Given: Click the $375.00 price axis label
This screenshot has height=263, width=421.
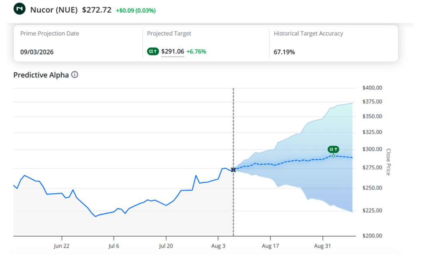Looking at the screenshot, I should (x=372, y=102).
